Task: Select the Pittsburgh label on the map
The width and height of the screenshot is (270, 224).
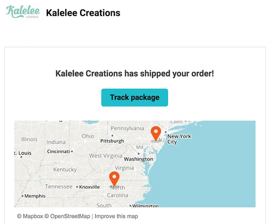Action: [112, 141]
